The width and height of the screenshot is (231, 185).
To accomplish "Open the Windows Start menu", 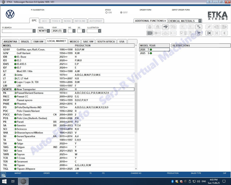I will (x=4, y=181).
